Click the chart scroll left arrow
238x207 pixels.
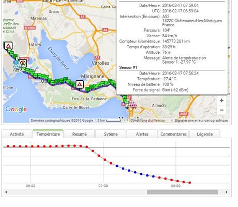pos(6,192)
